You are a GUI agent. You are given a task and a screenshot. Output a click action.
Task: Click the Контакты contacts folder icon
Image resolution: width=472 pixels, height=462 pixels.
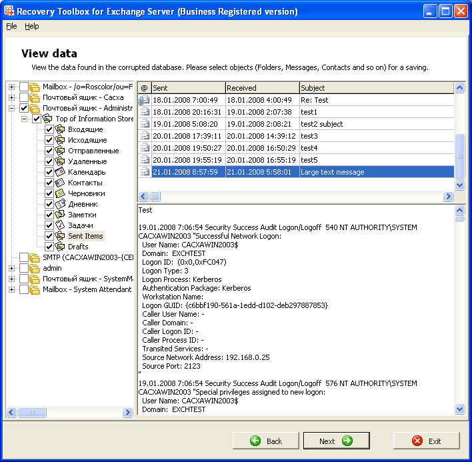click(x=60, y=183)
